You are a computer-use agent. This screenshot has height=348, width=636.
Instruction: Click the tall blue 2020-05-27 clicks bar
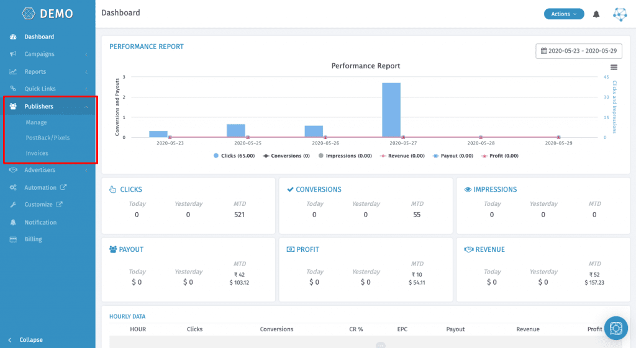pyautogui.click(x=391, y=109)
